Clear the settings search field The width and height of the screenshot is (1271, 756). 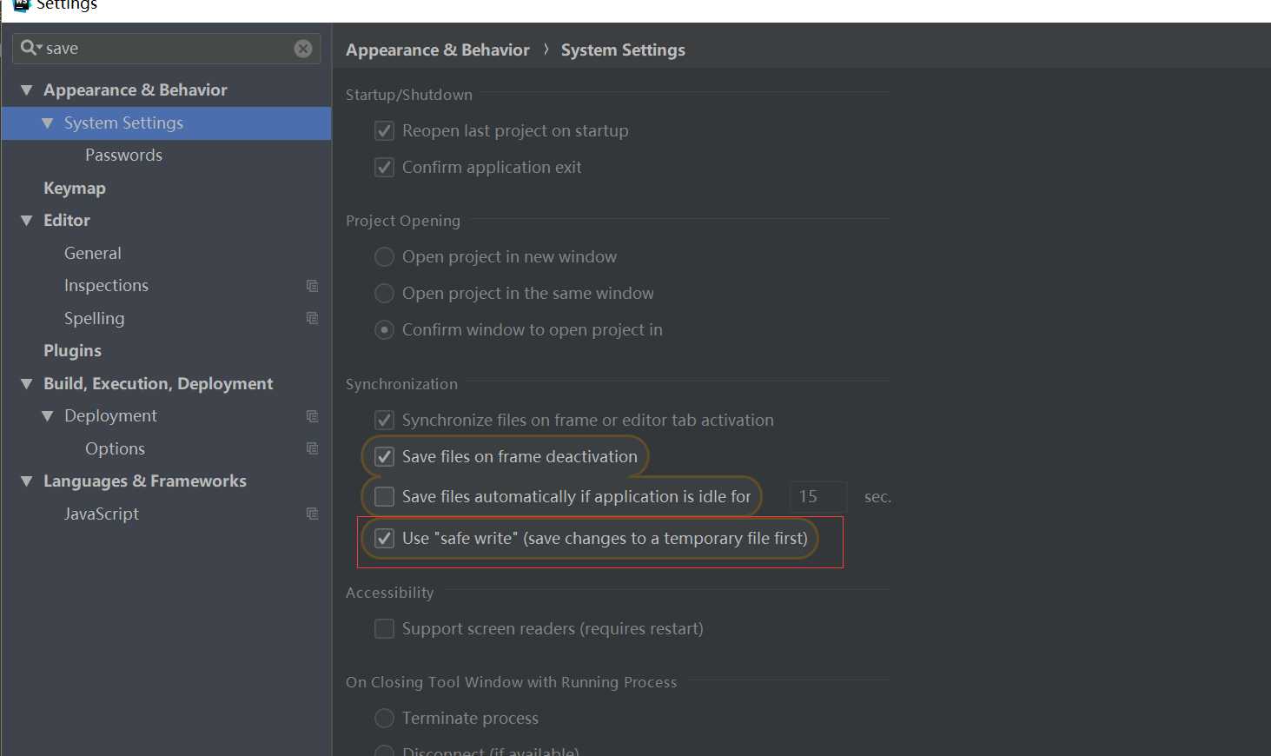(x=303, y=49)
